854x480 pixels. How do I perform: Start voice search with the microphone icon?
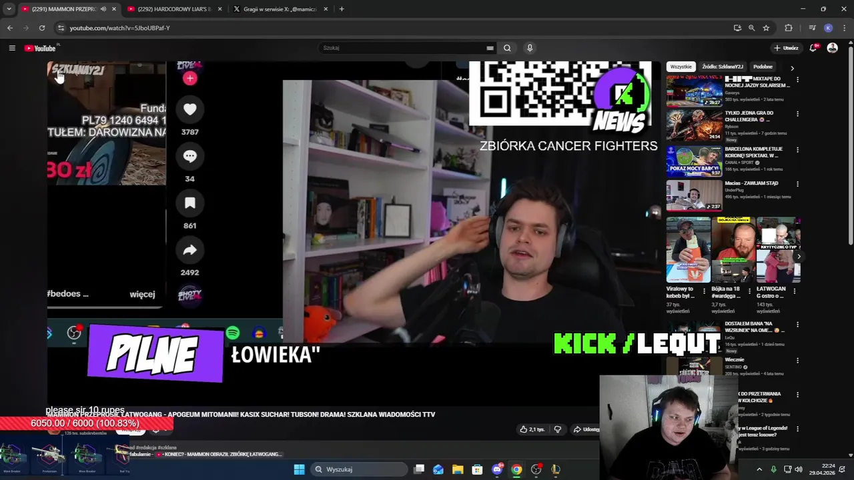[530, 48]
